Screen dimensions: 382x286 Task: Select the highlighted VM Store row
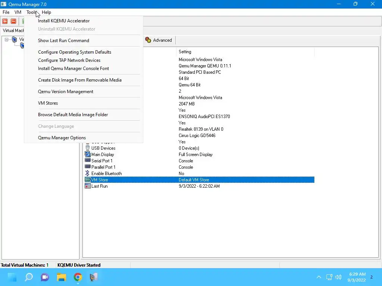click(x=199, y=180)
